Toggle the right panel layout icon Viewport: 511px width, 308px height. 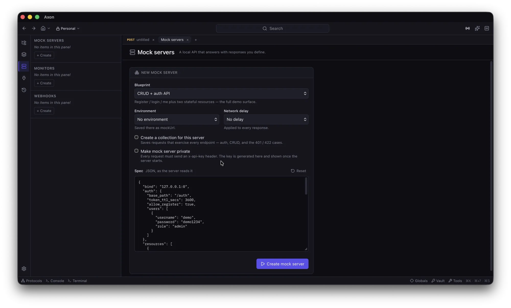(487, 28)
